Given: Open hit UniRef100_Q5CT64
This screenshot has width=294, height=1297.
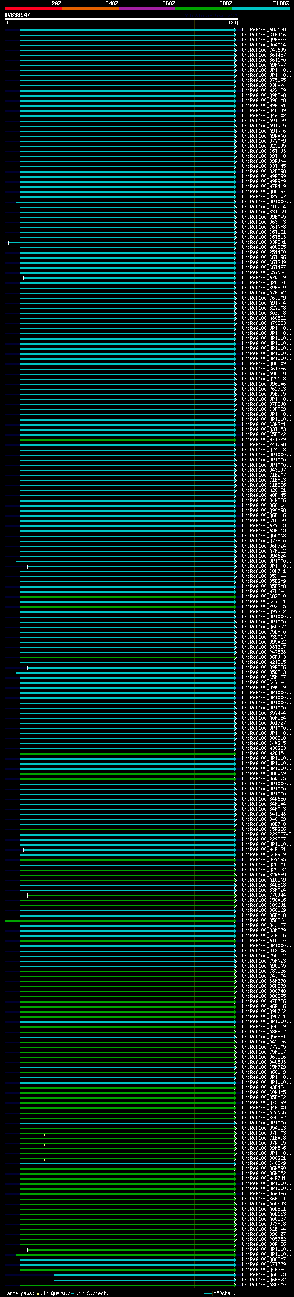Looking at the screenshot, I should (x=264, y=920).
